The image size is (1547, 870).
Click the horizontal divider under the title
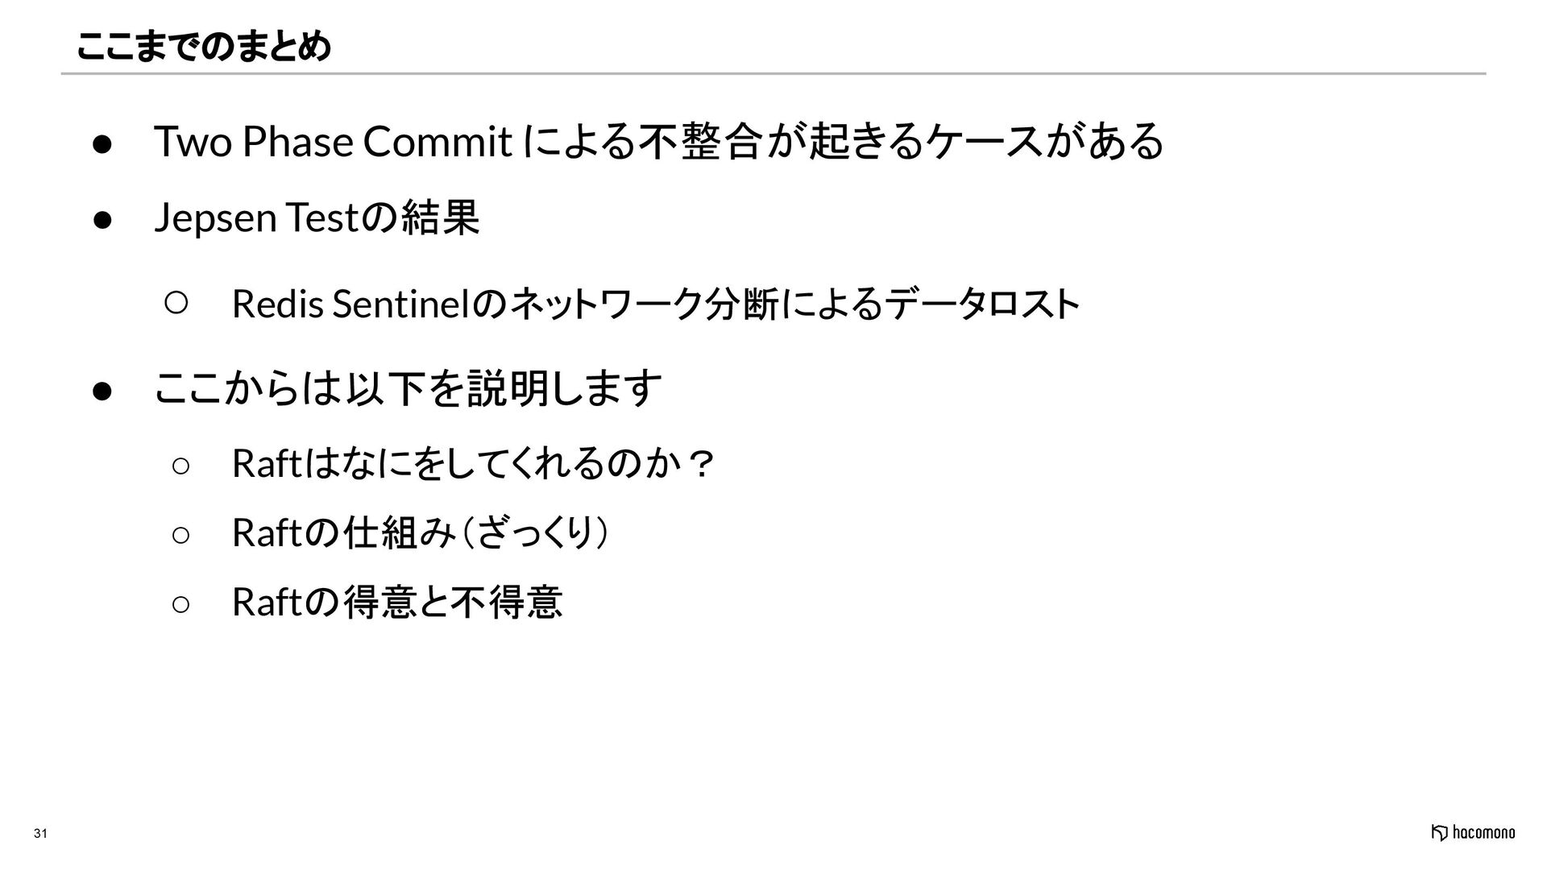[773, 73]
